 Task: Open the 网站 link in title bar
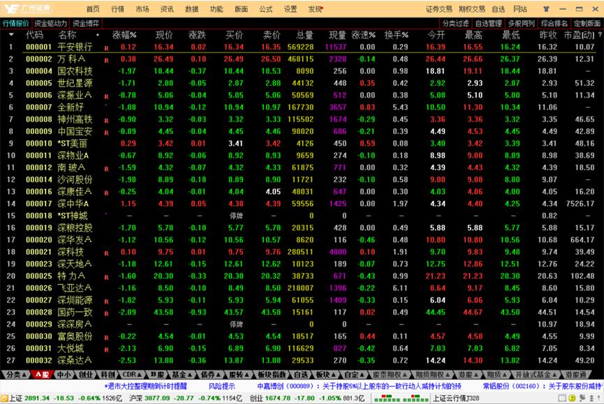point(520,9)
